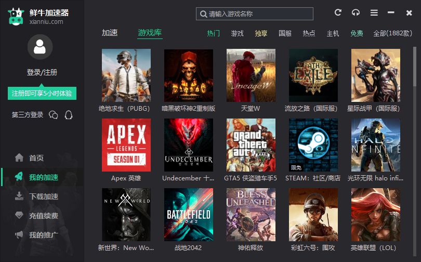Select the Path of Exile game cover
Viewport: 421px width, 262px height.
pyautogui.click(x=313, y=75)
